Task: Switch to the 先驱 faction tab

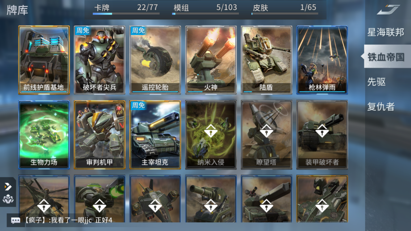Action: pos(376,82)
